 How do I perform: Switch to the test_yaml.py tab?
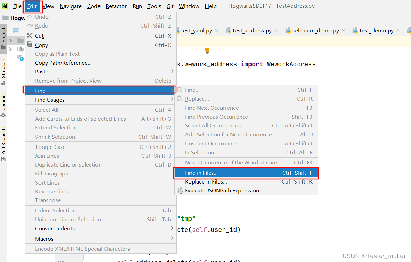click(196, 31)
